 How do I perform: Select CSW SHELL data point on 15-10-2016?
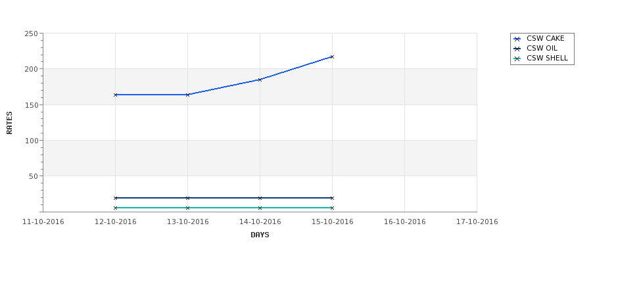point(332,208)
